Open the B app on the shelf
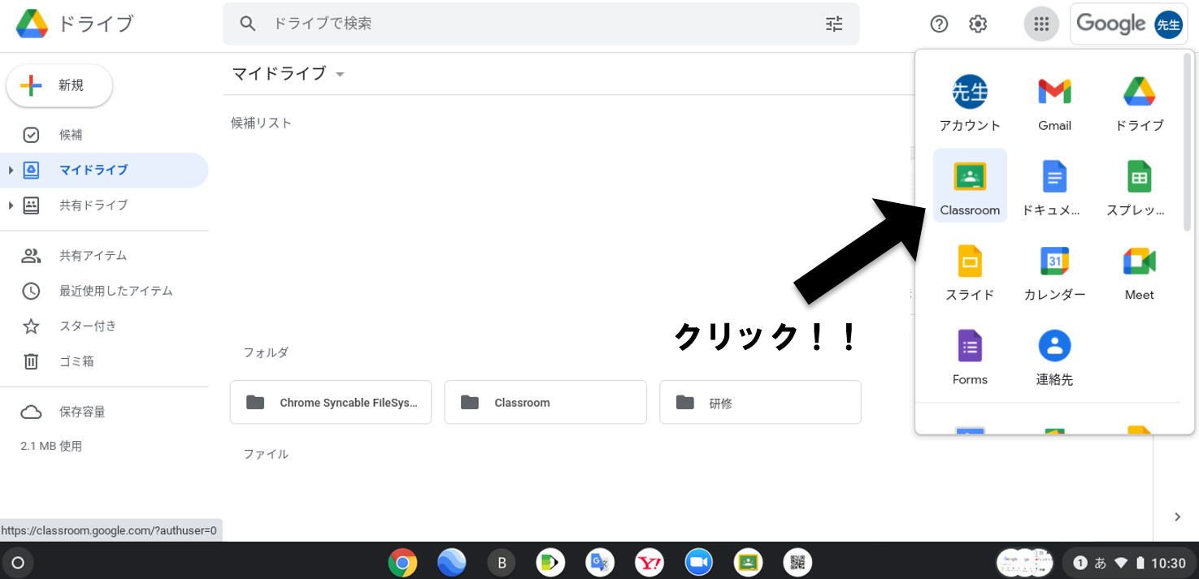1199x579 pixels. [x=502, y=562]
